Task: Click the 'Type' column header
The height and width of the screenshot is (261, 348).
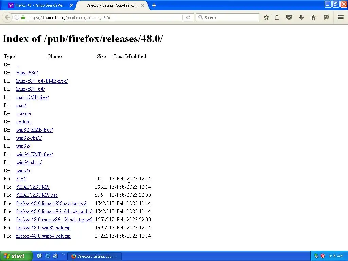Action: pos(9,57)
